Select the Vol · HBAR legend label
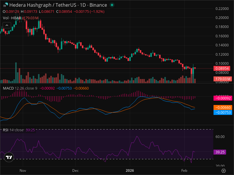 [12, 18]
